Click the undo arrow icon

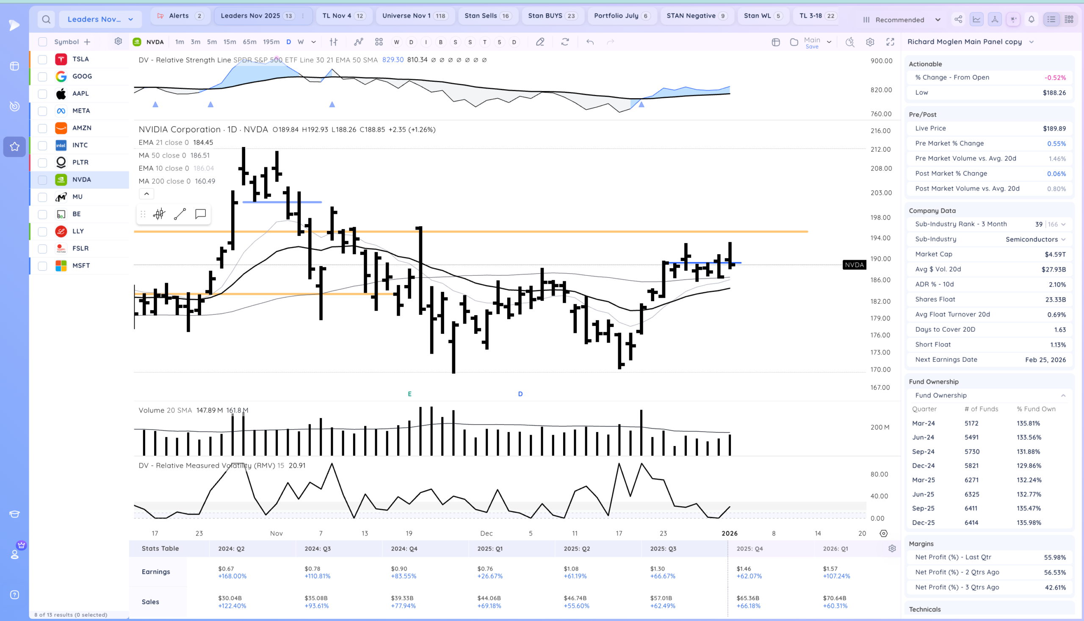pyautogui.click(x=590, y=42)
